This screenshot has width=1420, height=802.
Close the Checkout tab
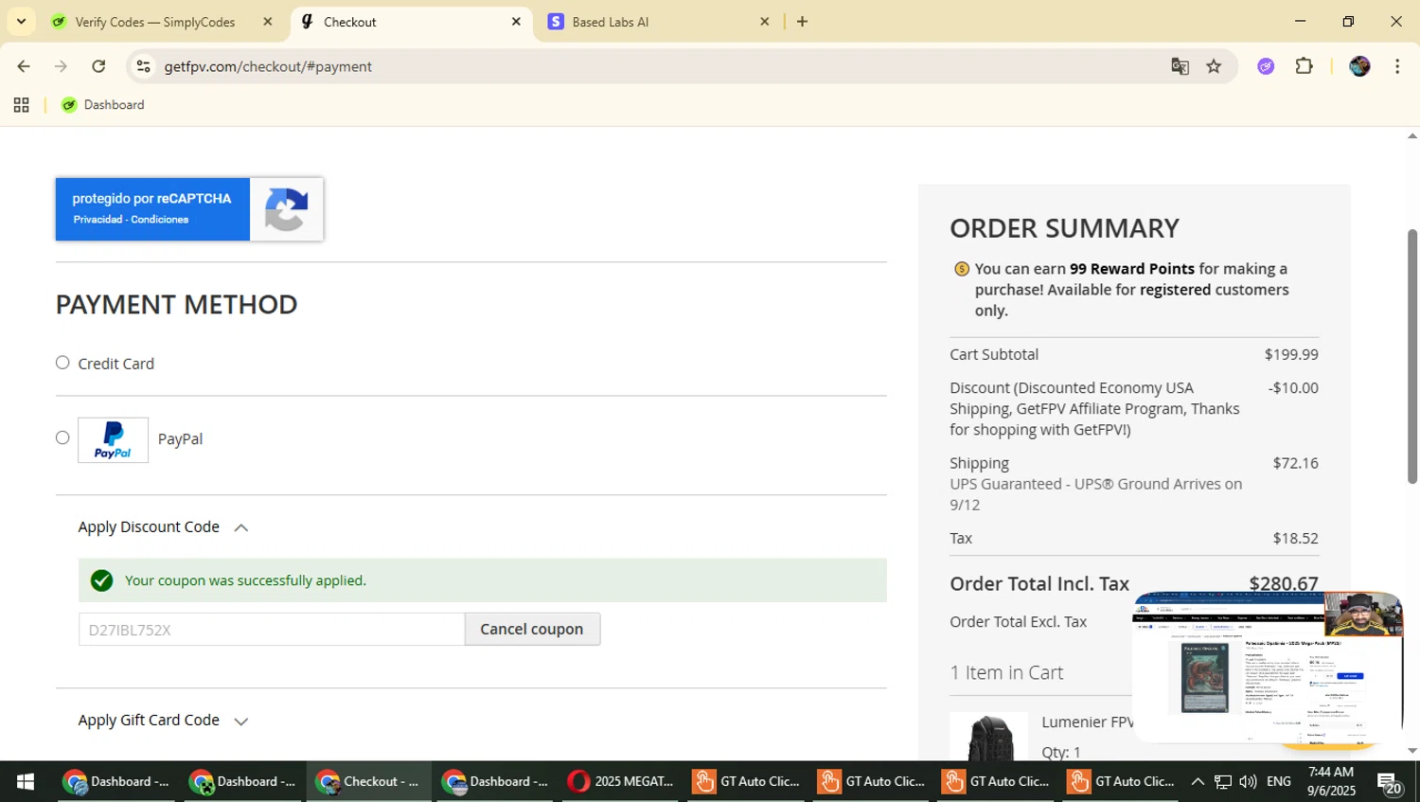click(516, 22)
